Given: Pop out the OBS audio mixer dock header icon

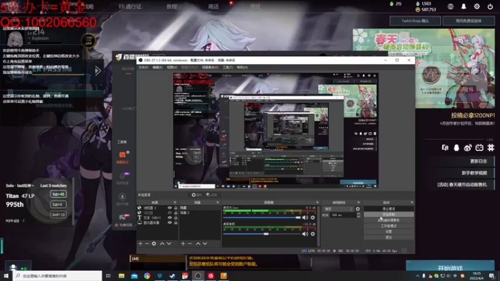Looking at the screenshot, I should tap(317, 202).
